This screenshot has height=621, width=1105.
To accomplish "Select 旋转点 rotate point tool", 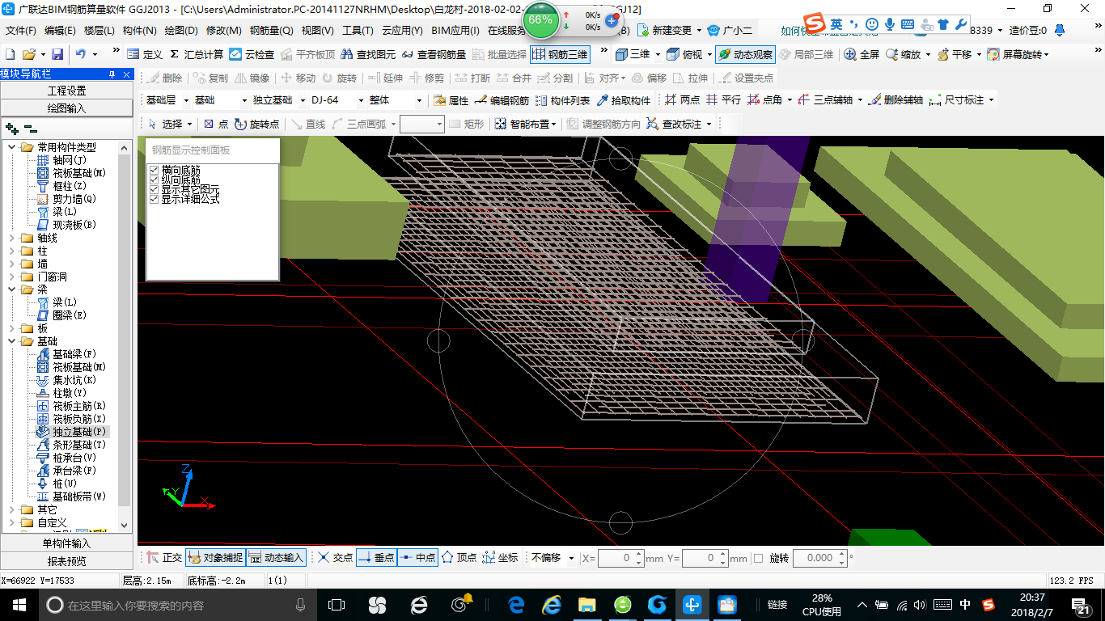I will 256,124.
